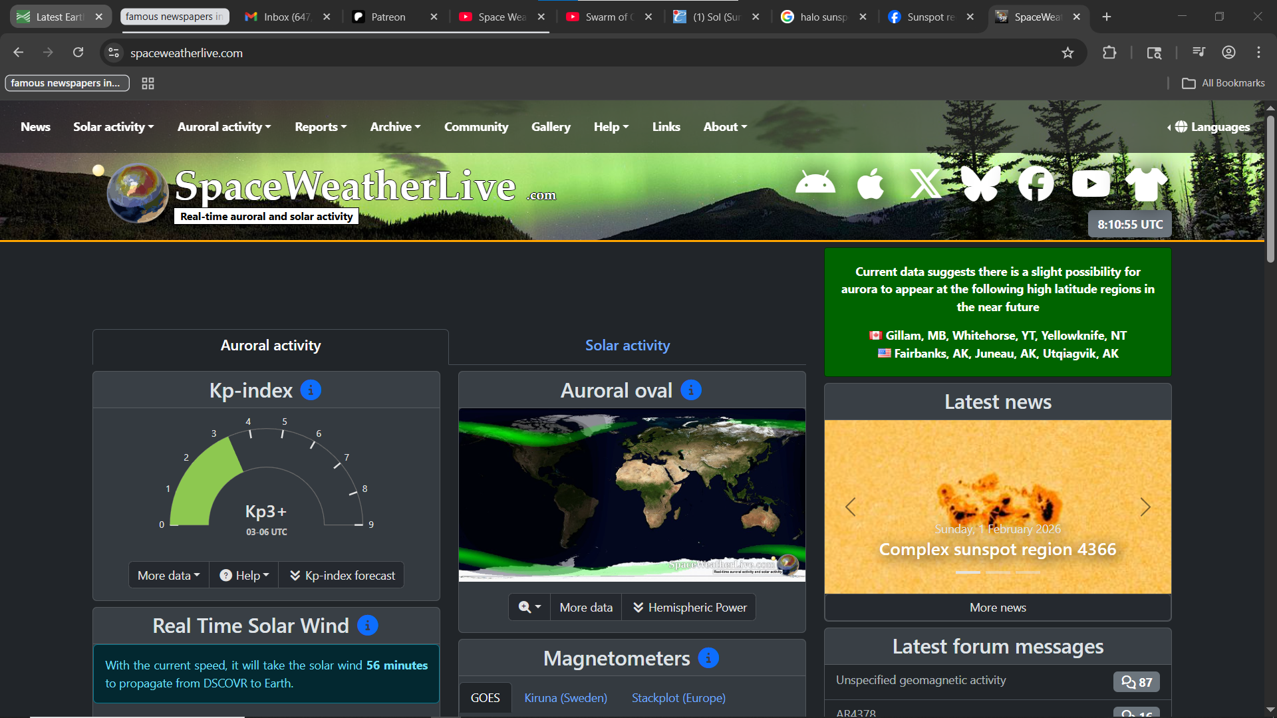Image resolution: width=1277 pixels, height=718 pixels.
Task: Switch to the Solar activity tab
Action: click(x=627, y=346)
